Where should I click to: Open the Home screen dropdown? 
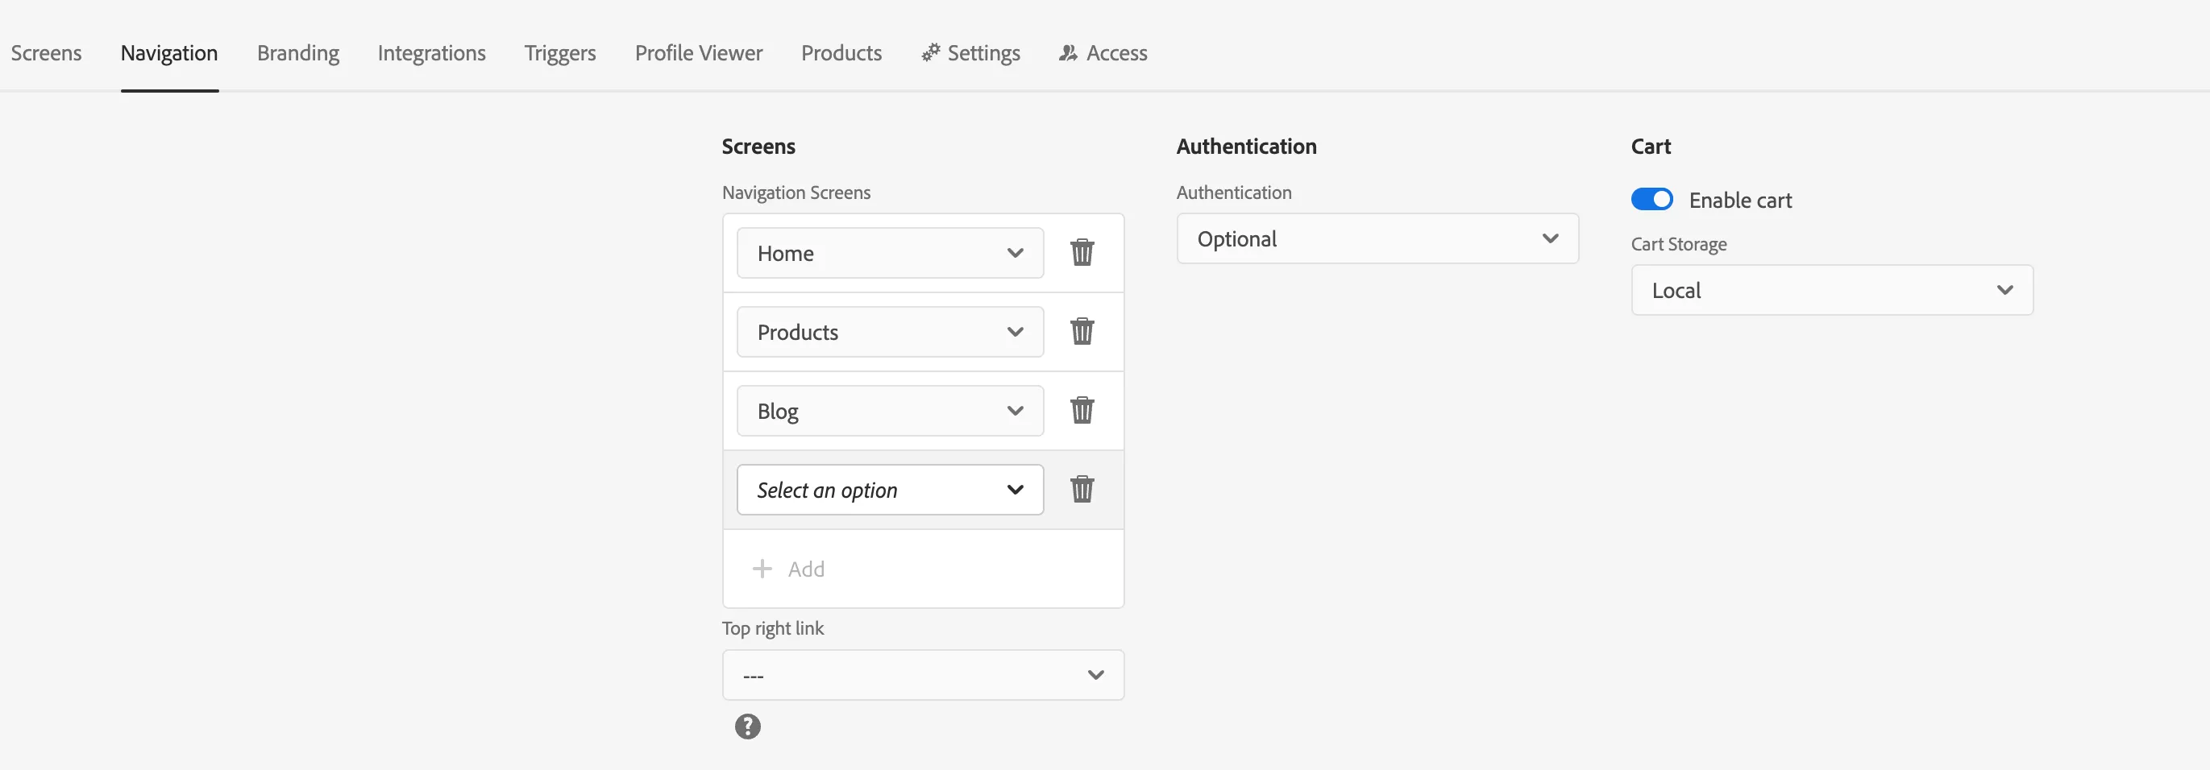pos(890,253)
